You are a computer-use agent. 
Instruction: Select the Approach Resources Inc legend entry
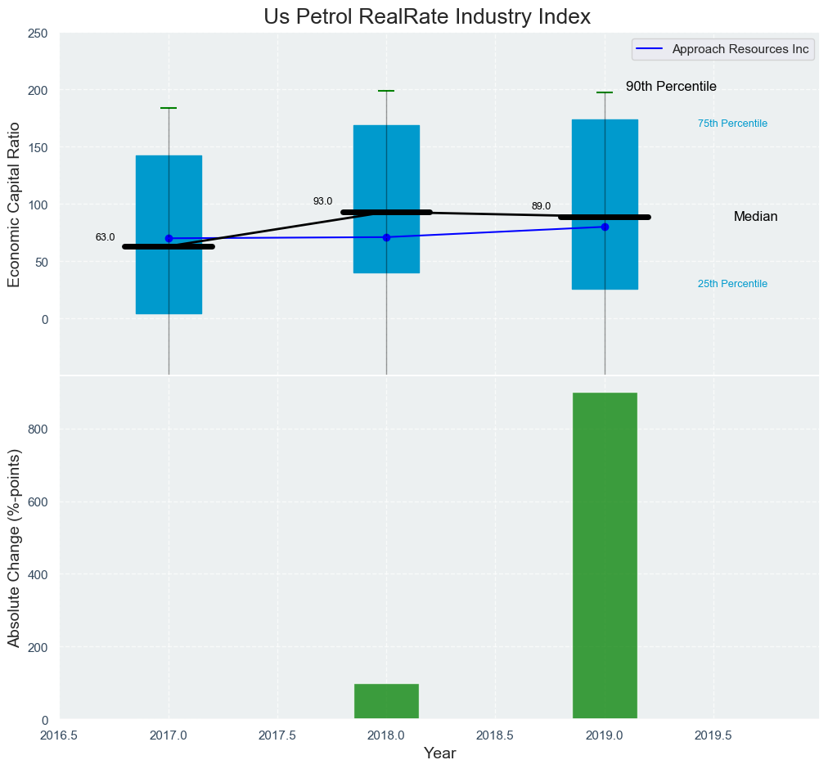[740, 49]
